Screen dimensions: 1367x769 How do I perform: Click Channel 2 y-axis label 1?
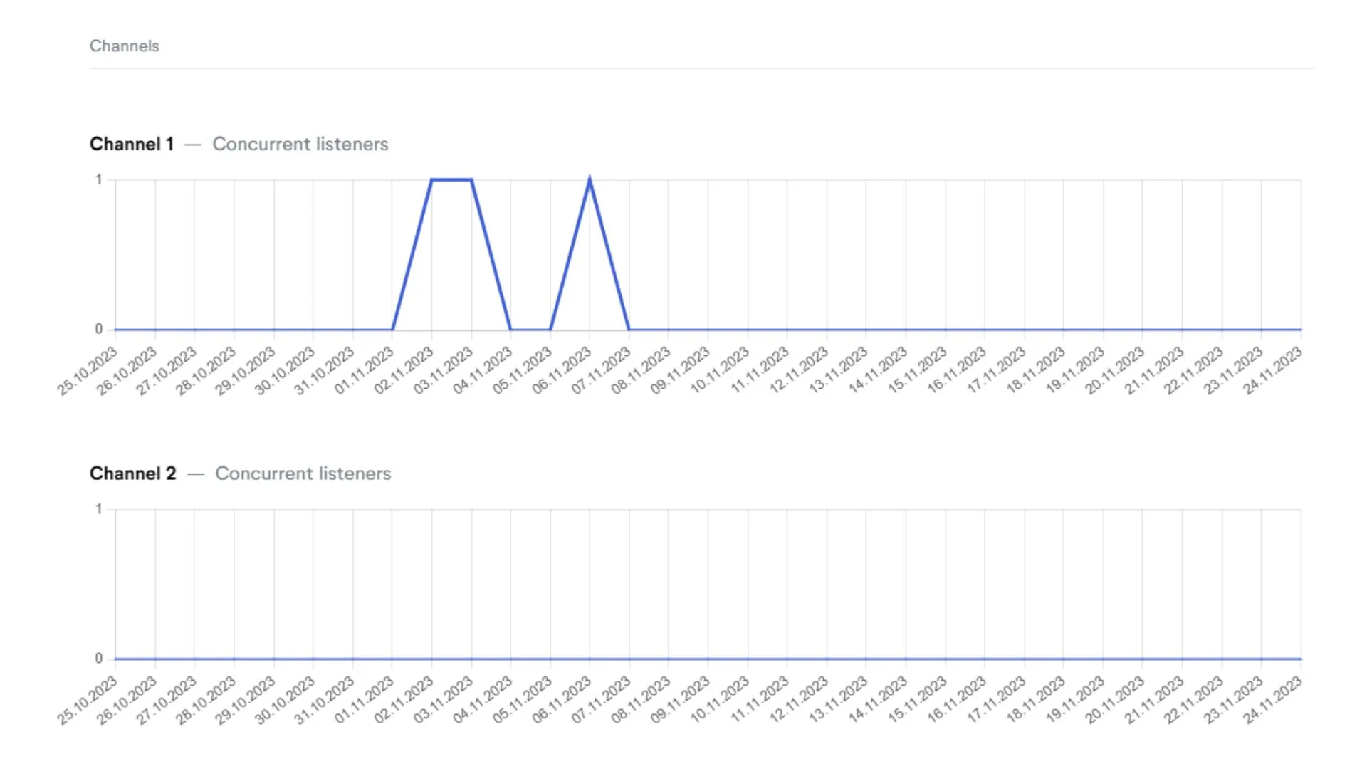(x=99, y=509)
